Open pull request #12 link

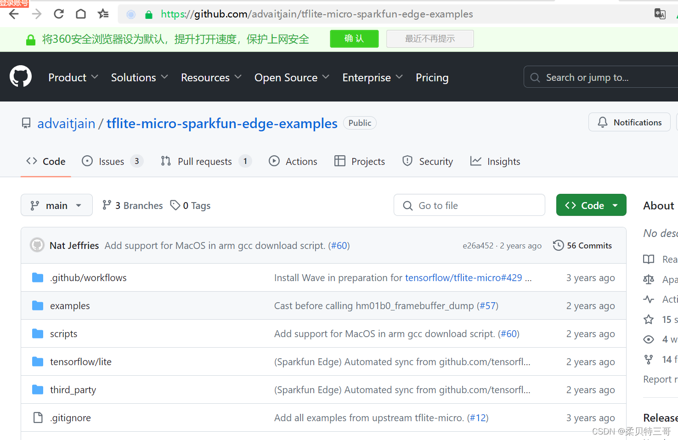[x=478, y=417]
